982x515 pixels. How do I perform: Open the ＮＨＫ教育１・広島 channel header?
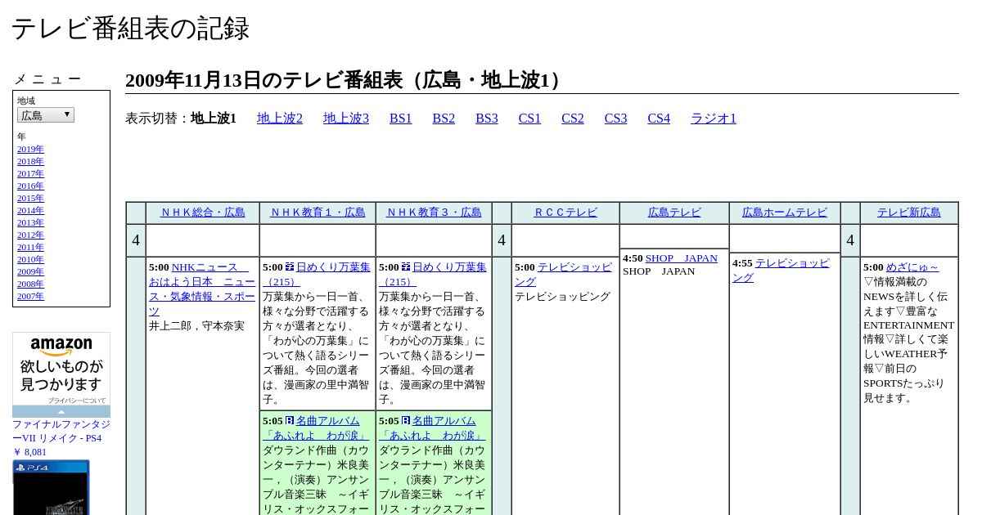pyautogui.click(x=318, y=213)
